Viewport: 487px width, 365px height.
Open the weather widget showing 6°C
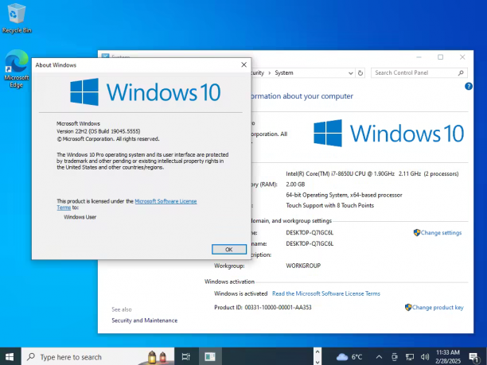tap(349, 357)
